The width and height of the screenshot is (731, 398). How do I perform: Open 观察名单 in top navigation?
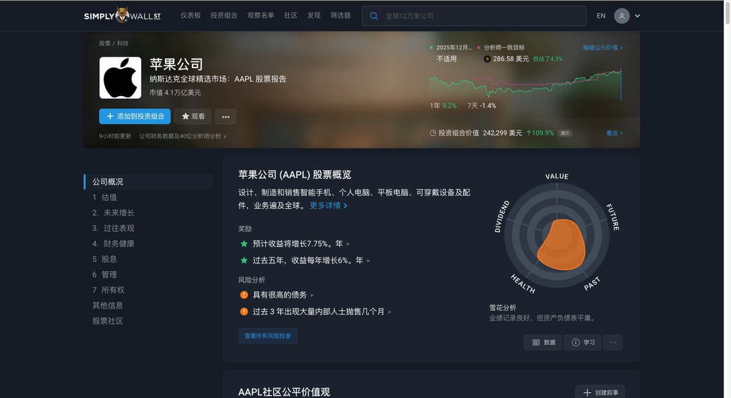coord(261,16)
